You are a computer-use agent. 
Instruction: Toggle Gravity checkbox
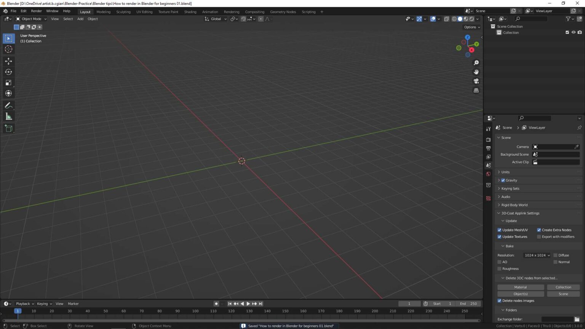[x=503, y=180]
